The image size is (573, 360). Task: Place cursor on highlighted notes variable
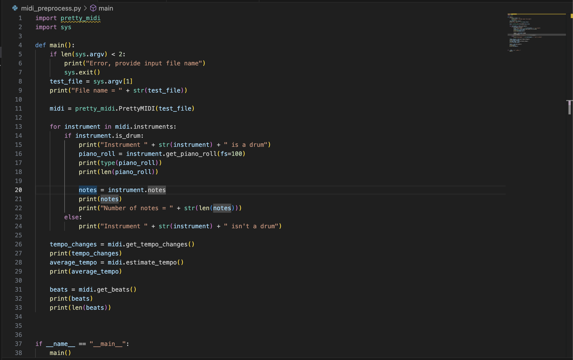click(x=88, y=190)
